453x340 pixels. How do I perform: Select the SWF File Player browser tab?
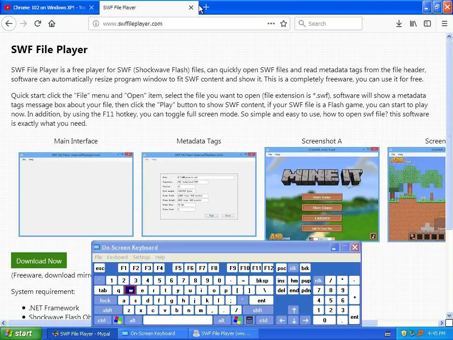point(149,8)
